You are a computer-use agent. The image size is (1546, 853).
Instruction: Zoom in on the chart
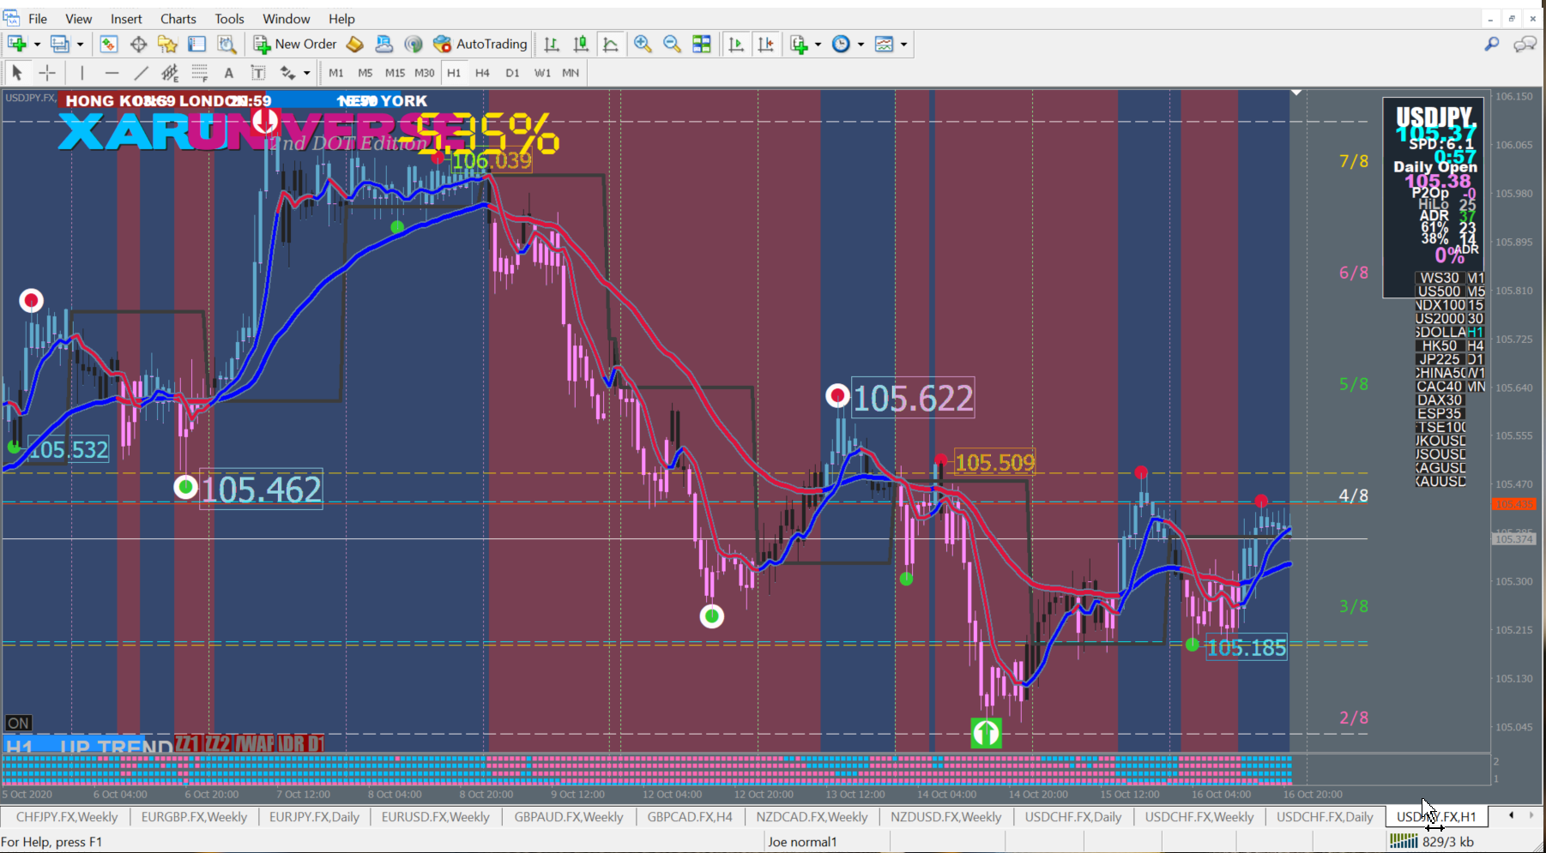[x=643, y=44]
